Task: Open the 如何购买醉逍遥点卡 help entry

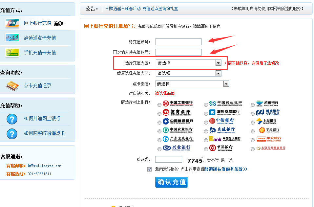Action: [x=44, y=133]
